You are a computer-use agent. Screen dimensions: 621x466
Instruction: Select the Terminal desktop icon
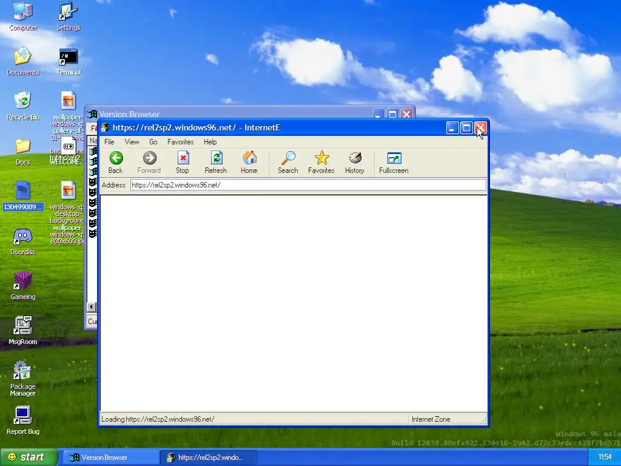click(x=69, y=61)
